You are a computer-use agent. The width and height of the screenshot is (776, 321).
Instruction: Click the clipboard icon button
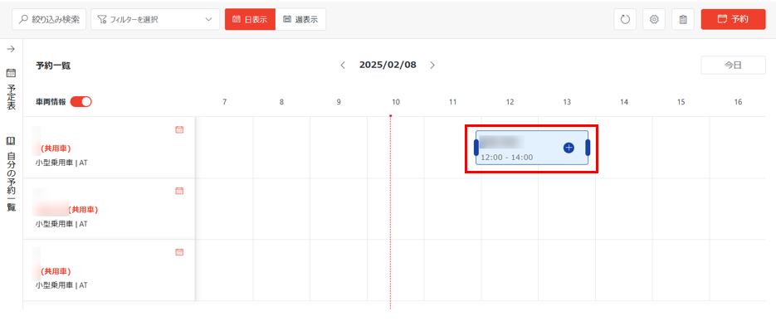[683, 19]
